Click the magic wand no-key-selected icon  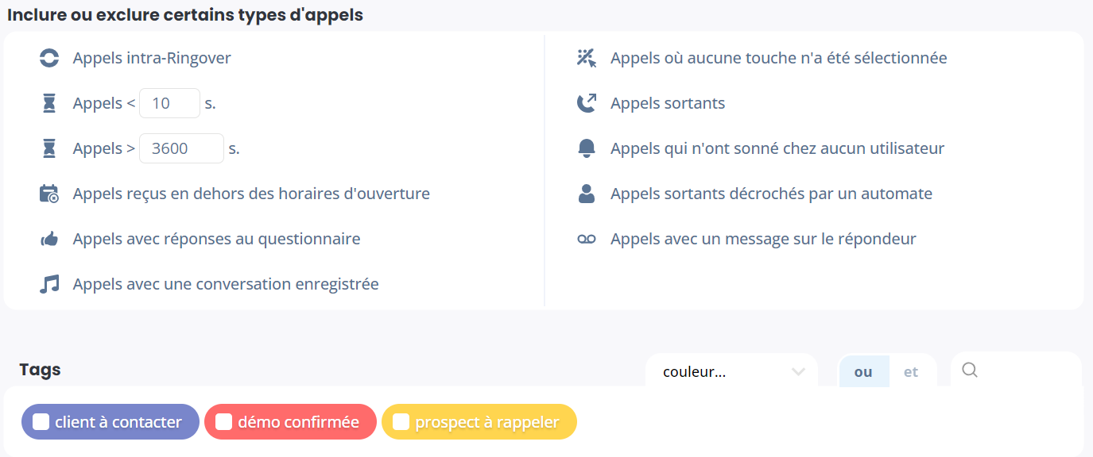(587, 58)
